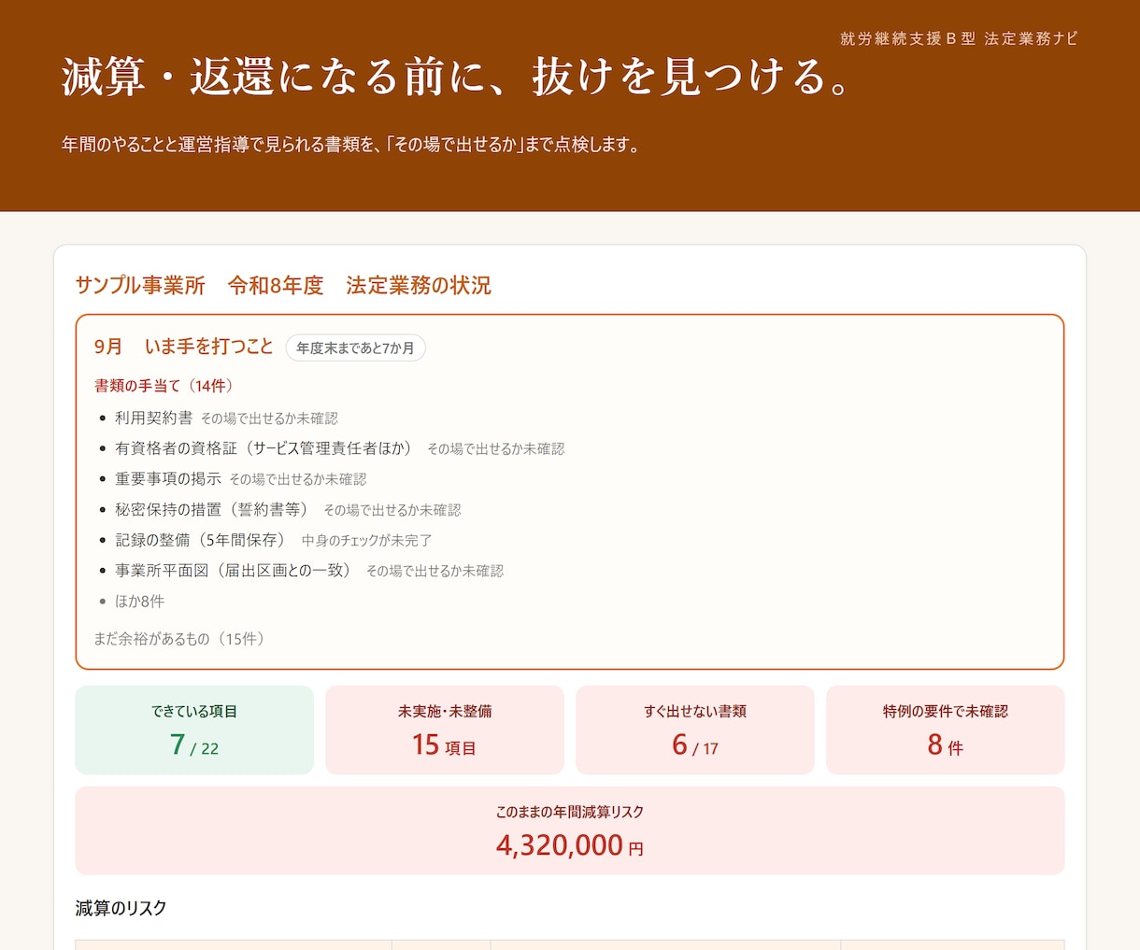
Task: Click the 就労継続支援B型 法定業務ナビ site label
Action: pos(959,38)
